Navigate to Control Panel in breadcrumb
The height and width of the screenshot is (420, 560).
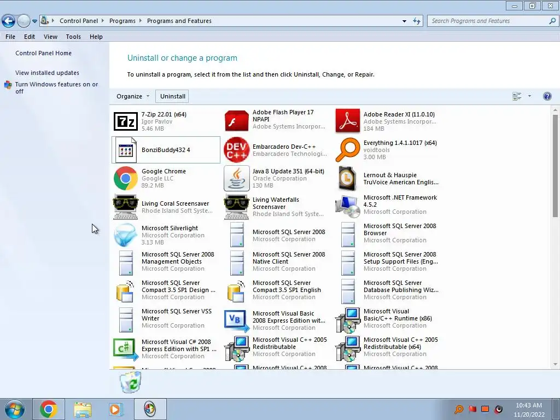click(79, 21)
